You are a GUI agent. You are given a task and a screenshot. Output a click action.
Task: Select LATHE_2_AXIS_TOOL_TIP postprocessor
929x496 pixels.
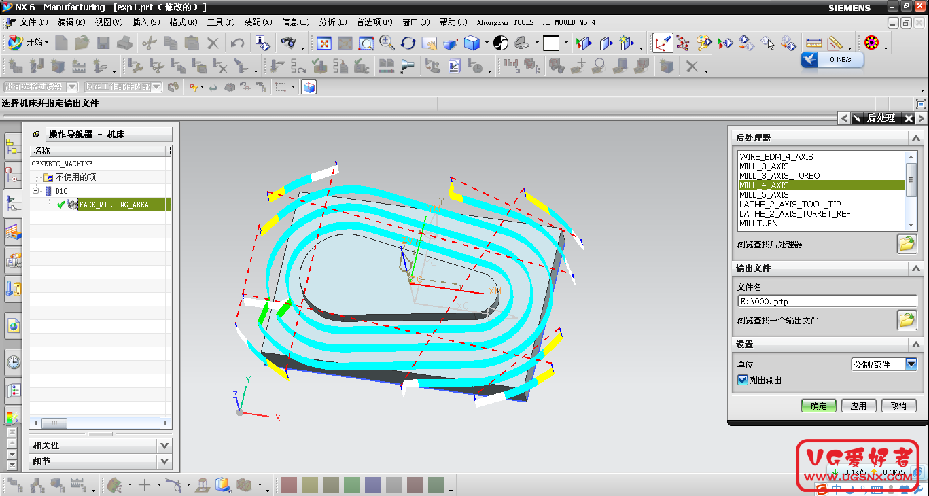pos(822,204)
